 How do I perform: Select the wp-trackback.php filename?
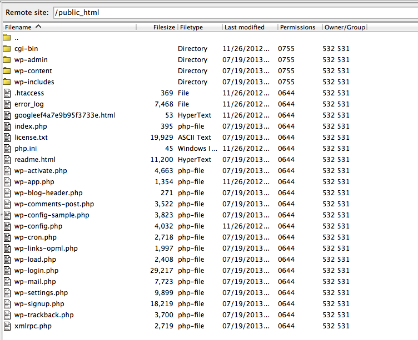point(44,314)
